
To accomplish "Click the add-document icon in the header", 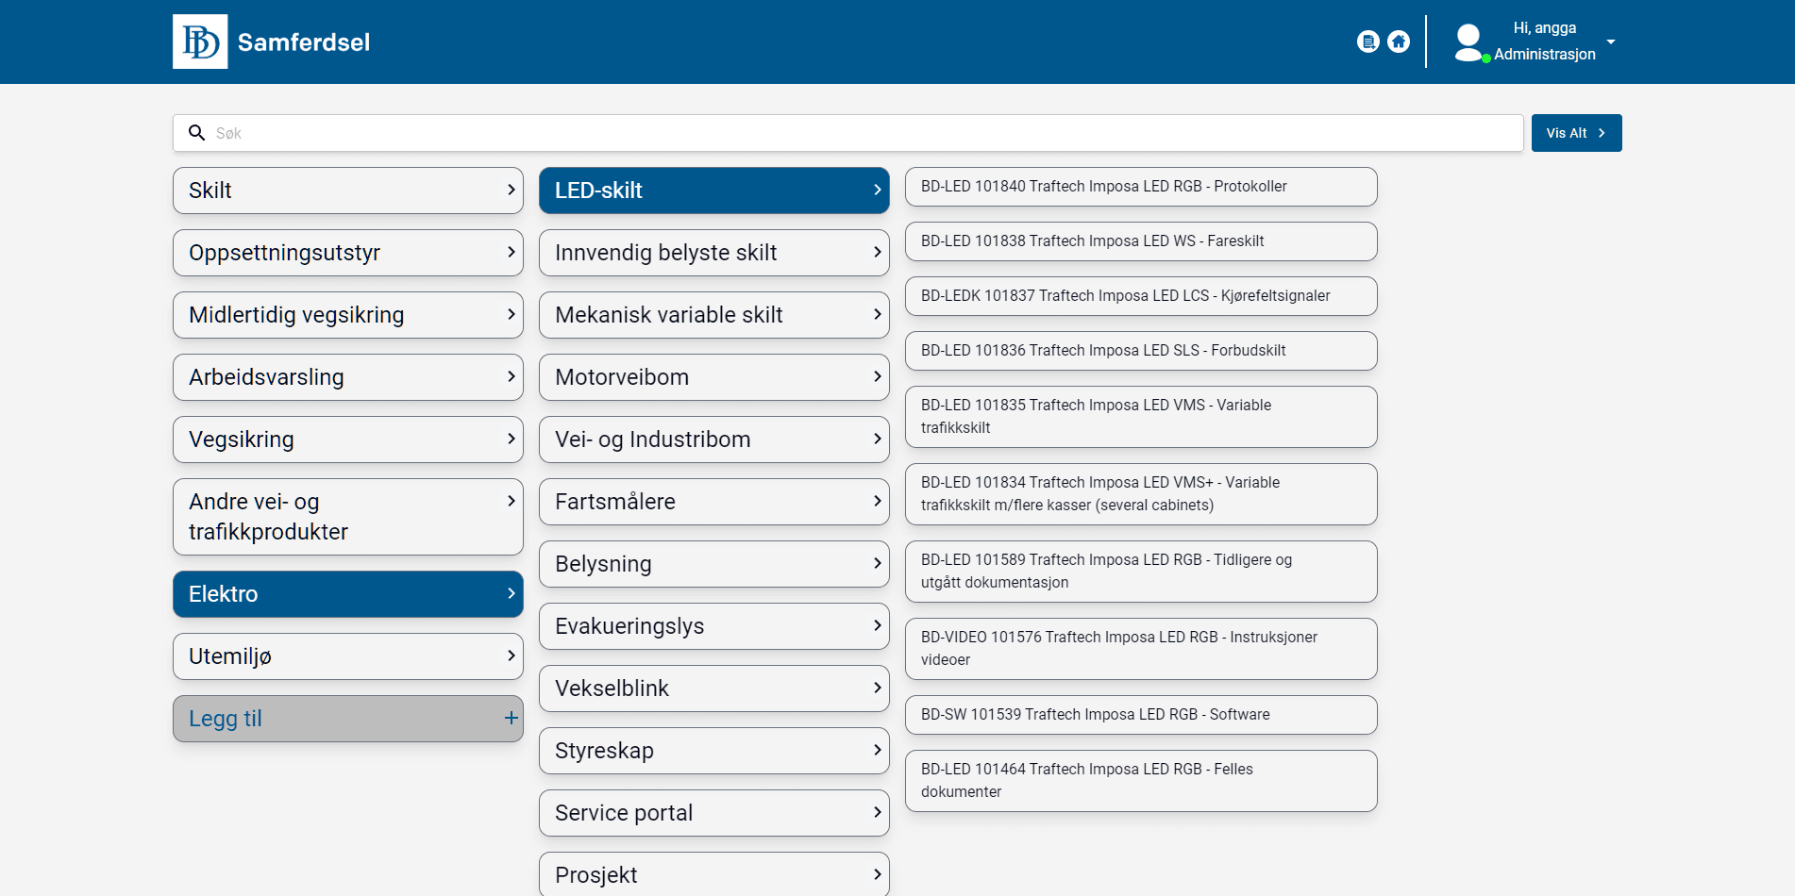I will pos(1367,41).
